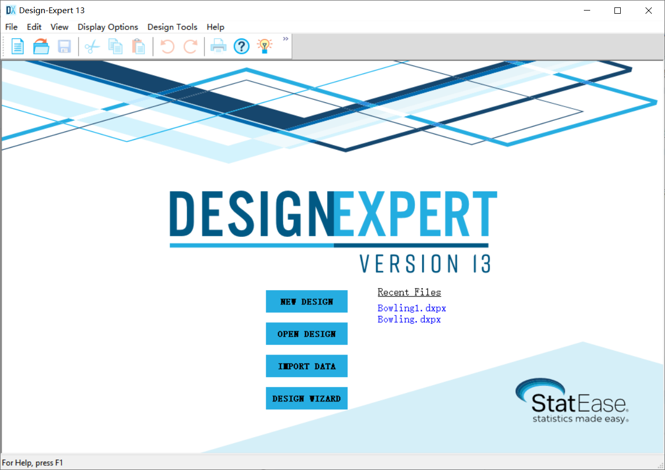Screen dimensions: 665x470
Task: Open Help with the question mark icon
Action: [x=241, y=46]
